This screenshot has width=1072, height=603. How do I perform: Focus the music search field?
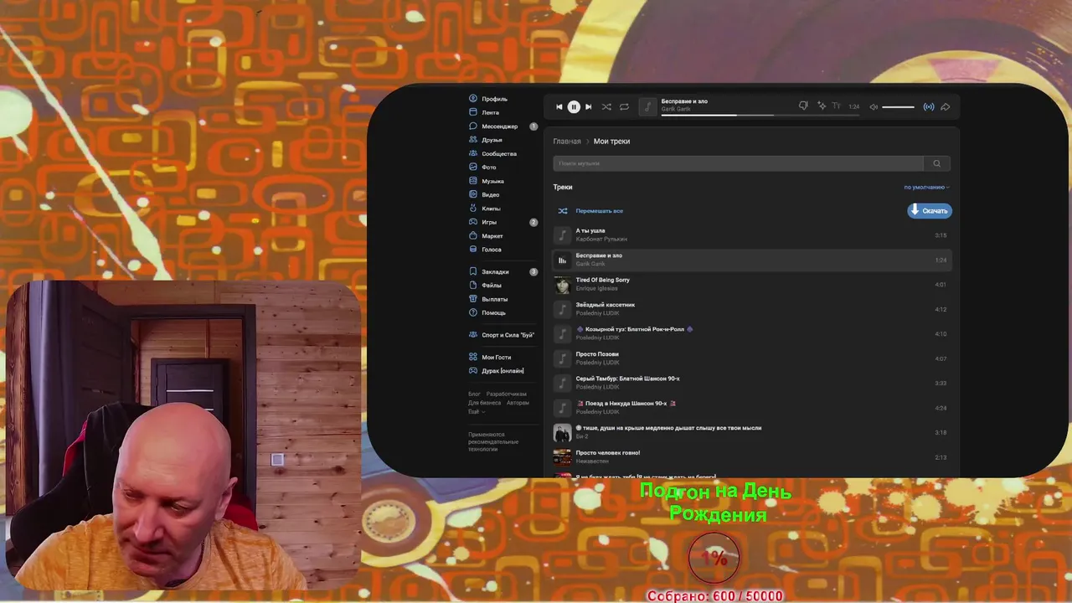pyautogui.click(x=738, y=163)
